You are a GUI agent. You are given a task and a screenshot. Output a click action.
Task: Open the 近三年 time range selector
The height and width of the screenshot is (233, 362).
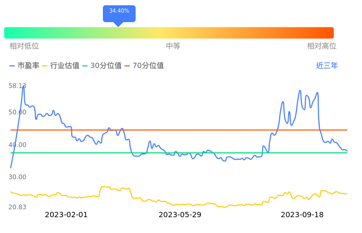327,66
